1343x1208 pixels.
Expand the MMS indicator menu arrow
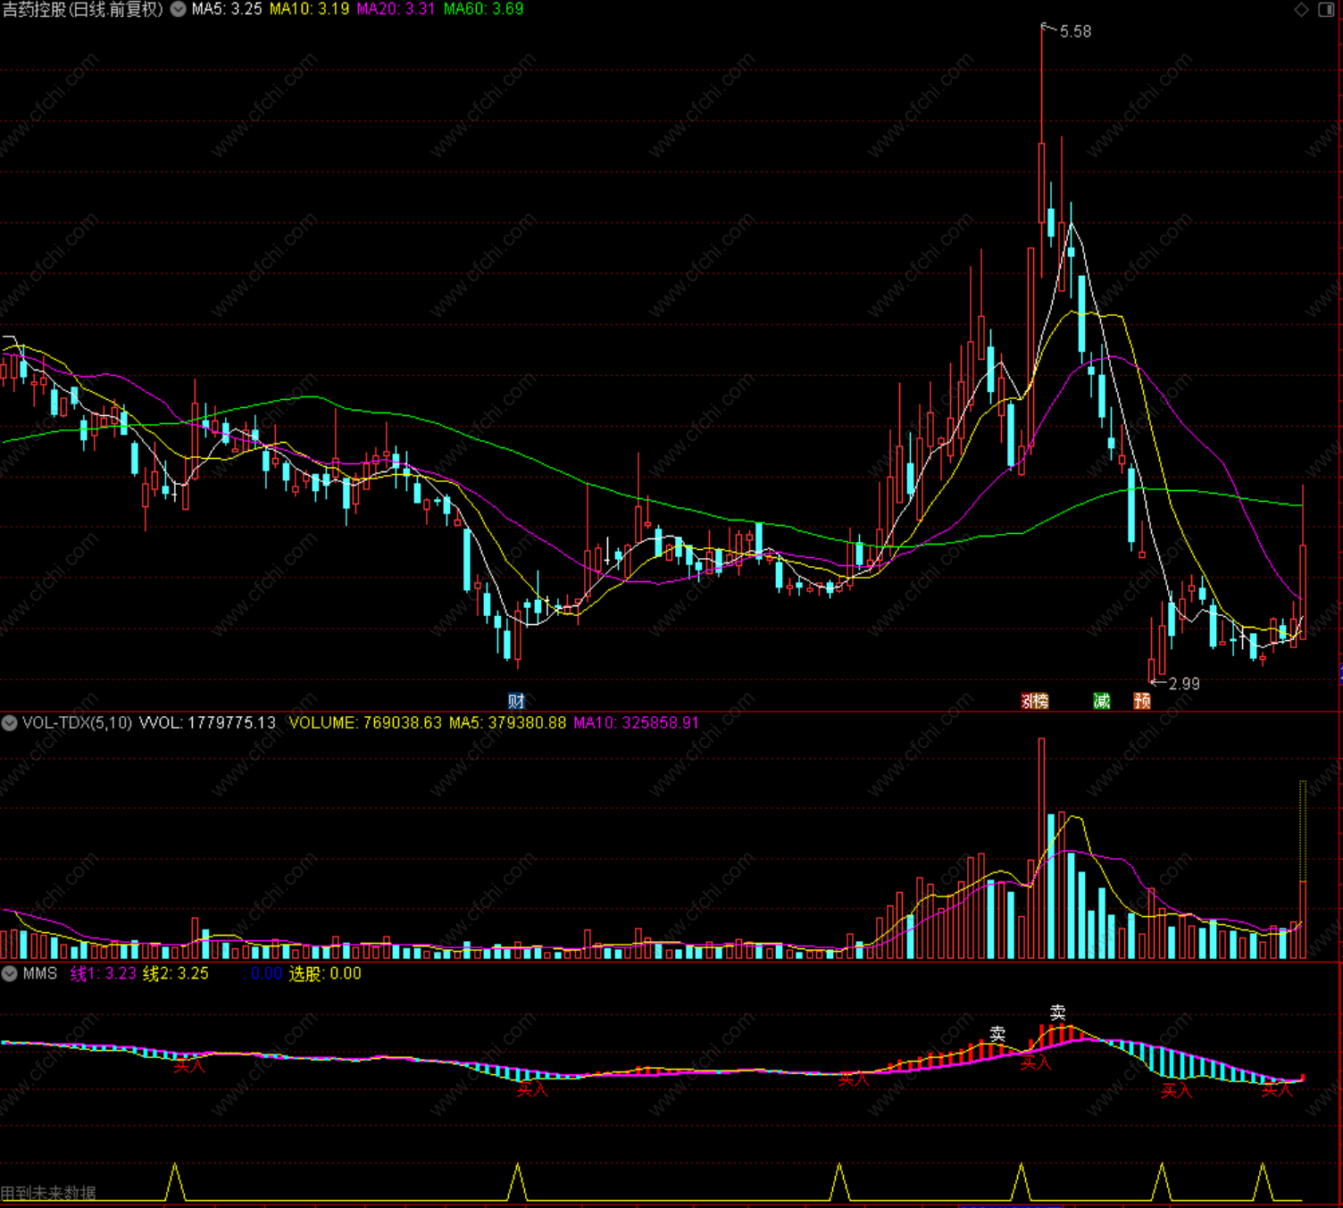(x=9, y=973)
